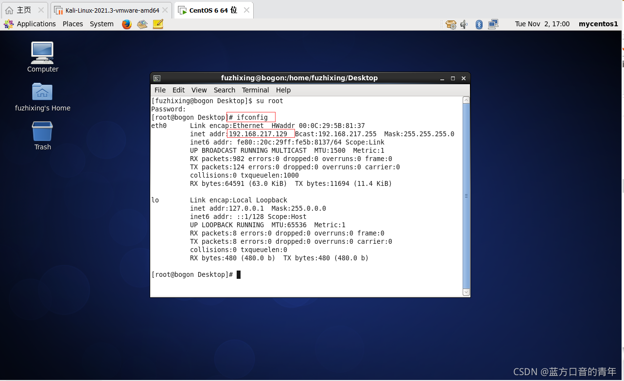Click the Bluetooth tray icon
Screen dimensions: 624x381
pos(479,24)
